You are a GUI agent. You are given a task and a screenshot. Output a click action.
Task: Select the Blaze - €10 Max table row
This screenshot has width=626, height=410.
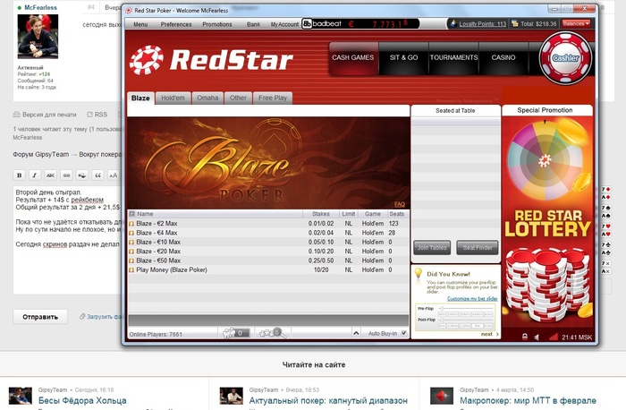click(268, 242)
